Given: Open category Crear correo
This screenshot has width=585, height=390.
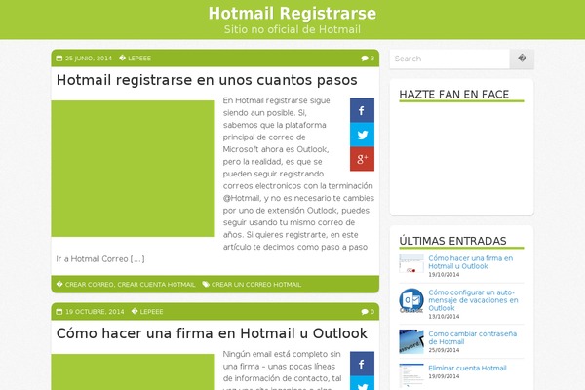Looking at the screenshot, I should tap(89, 285).
